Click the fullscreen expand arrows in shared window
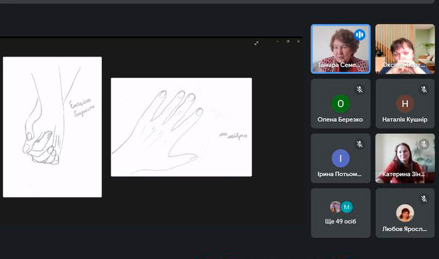439x259 pixels. [x=256, y=43]
